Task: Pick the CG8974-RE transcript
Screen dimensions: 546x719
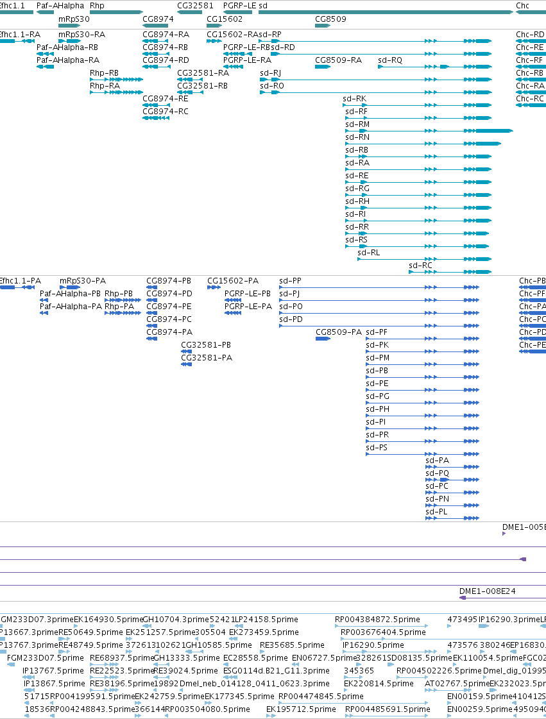Action: pyautogui.click(x=156, y=105)
